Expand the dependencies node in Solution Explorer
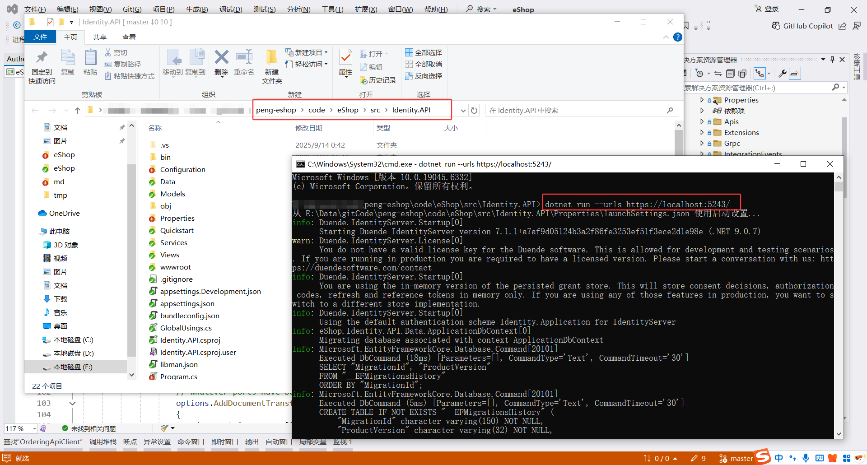The height and width of the screenshot is (465, 867). pos(702,111)
